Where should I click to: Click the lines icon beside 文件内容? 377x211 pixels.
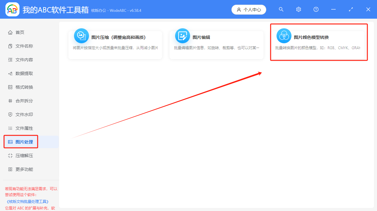pos(10,60)
